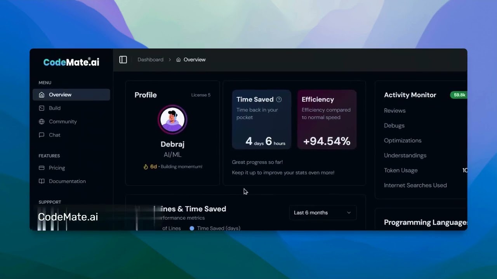Click the Time Saved card

tap(262, 119)
